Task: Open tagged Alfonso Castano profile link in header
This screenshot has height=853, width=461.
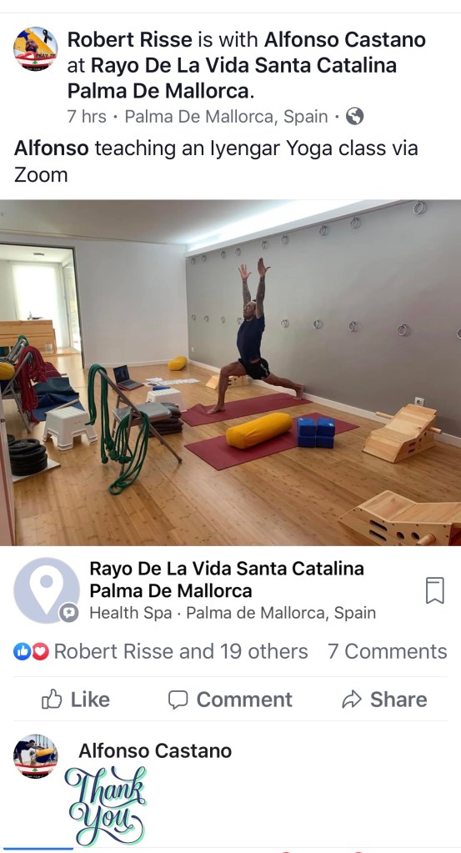Action: pos(345,40)
